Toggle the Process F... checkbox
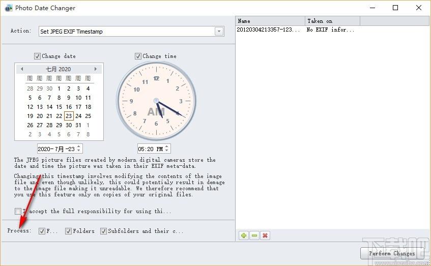 click(x=42, y=231)
